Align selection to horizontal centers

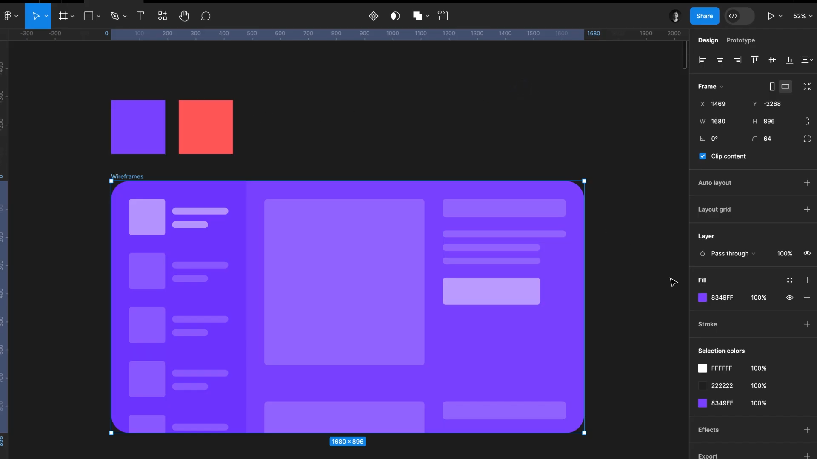(720, 60)
